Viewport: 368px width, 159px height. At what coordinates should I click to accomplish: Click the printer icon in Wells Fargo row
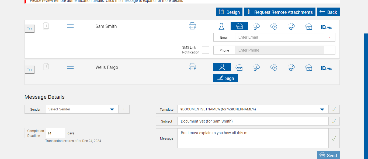click(192, 67)
